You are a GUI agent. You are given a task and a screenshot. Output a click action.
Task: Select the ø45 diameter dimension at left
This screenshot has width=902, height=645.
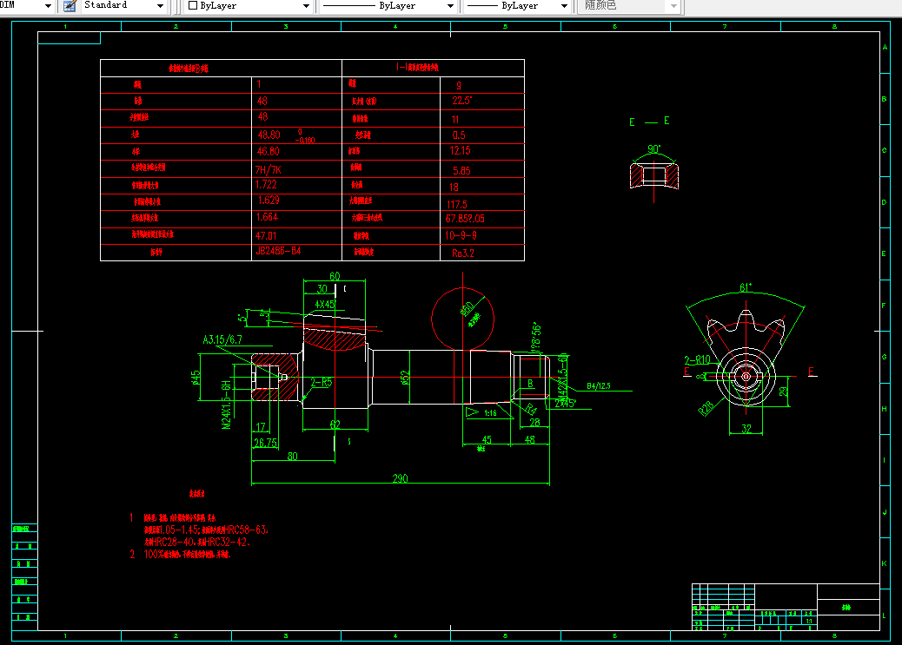(196, 377)
